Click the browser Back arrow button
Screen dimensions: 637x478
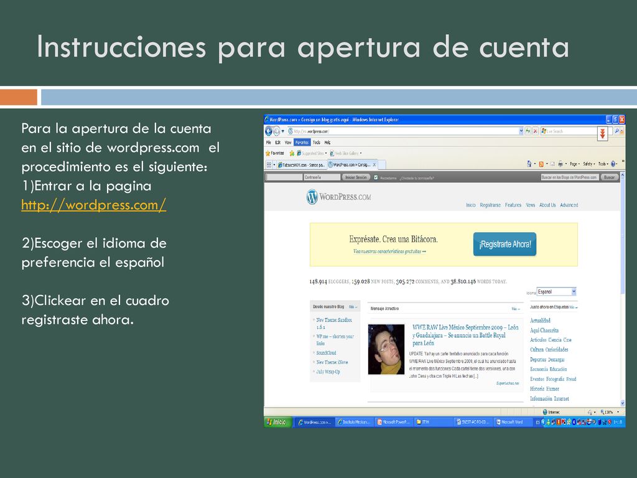click(269, 131)
